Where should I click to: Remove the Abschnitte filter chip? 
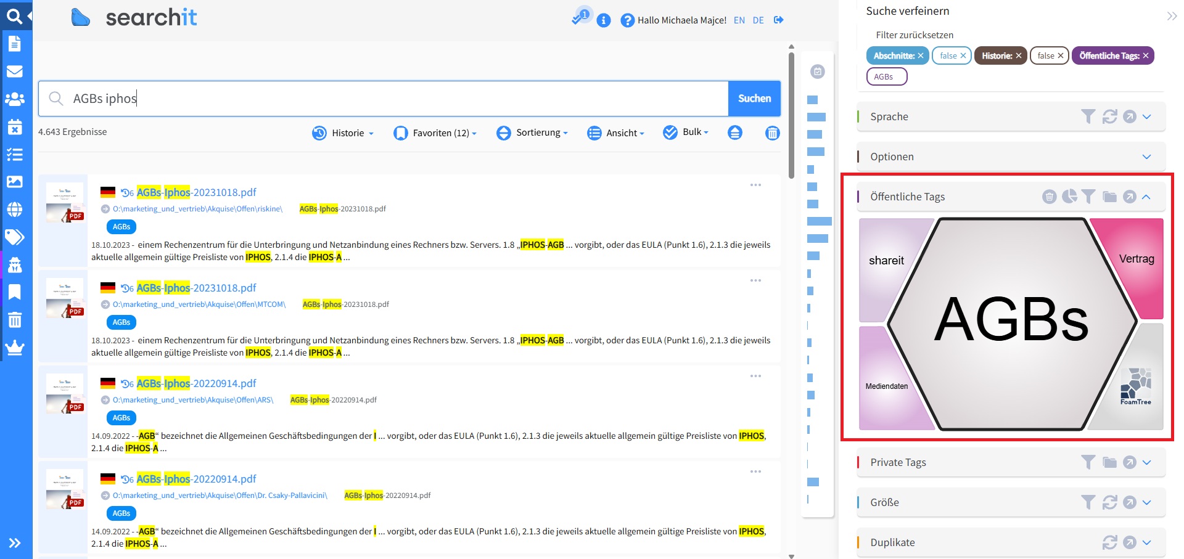(x=921, y=55)
